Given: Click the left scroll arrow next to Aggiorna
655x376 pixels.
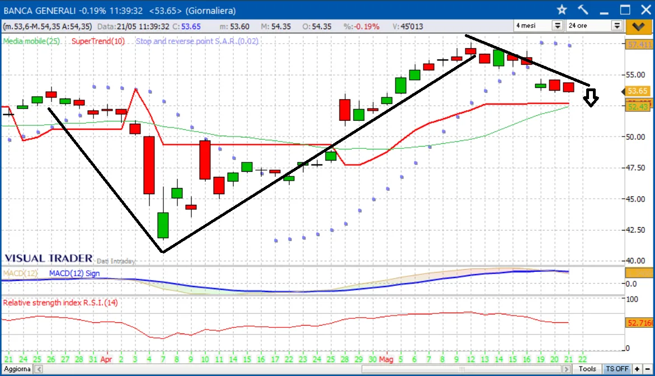Looking at the screenshot, I should pos(39,369).
